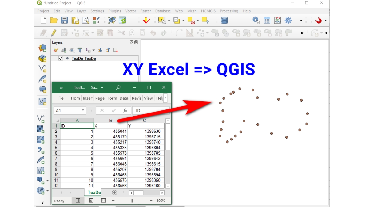Click the Excel formula bar field
The image size is (369, 207).
tap(151, 110)
